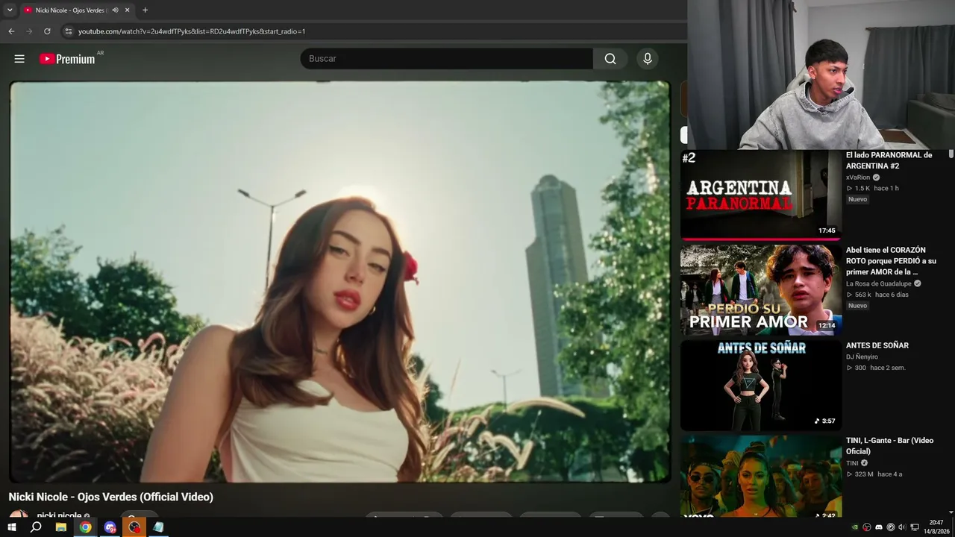
Task: Open the Antes de Soñar thumbnail
Action: 761,386
